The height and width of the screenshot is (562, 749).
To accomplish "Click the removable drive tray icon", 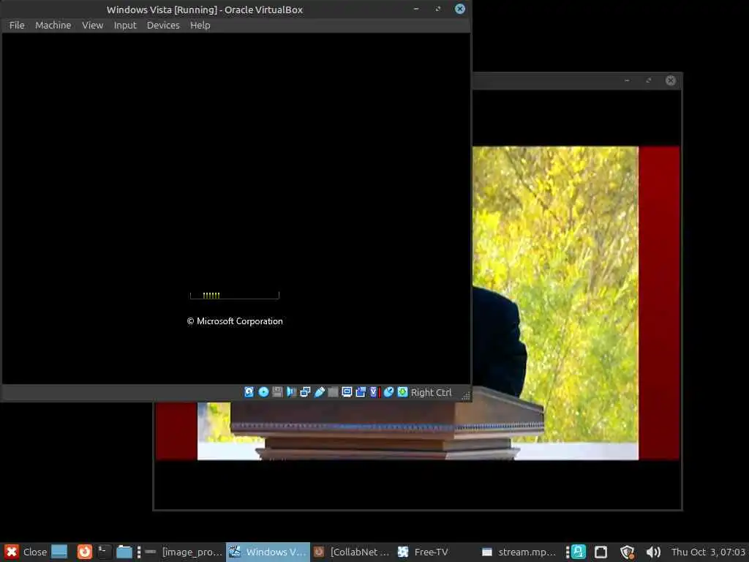I will pos(601,552).
